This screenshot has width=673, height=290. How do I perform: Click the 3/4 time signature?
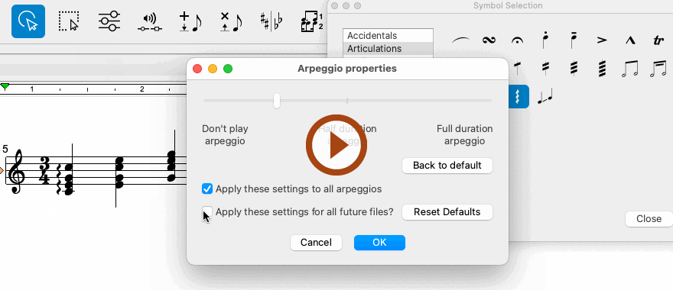click(x=44, y=170)
